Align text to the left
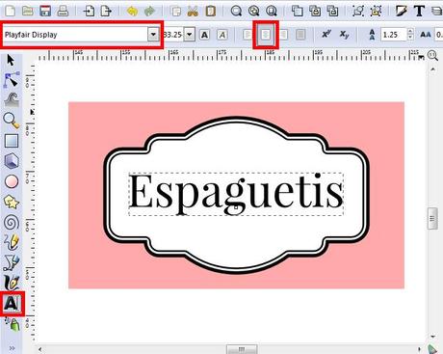The width and height of the screenshot is (443, 354). [x=248, y=35]
